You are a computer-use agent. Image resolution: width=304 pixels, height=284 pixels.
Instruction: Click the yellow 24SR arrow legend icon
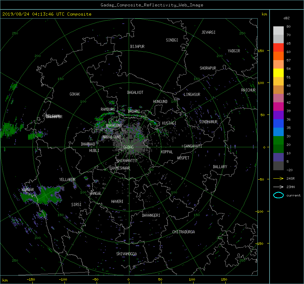coord(278,178)
